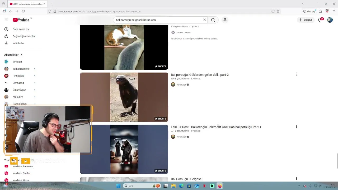Viewport: 338px width, 190px height.
Task: Go to the YouTube home logo
Action: pos(21,20)
